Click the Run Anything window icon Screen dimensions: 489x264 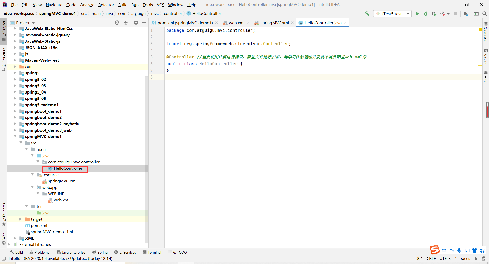(x=476, y=14)
